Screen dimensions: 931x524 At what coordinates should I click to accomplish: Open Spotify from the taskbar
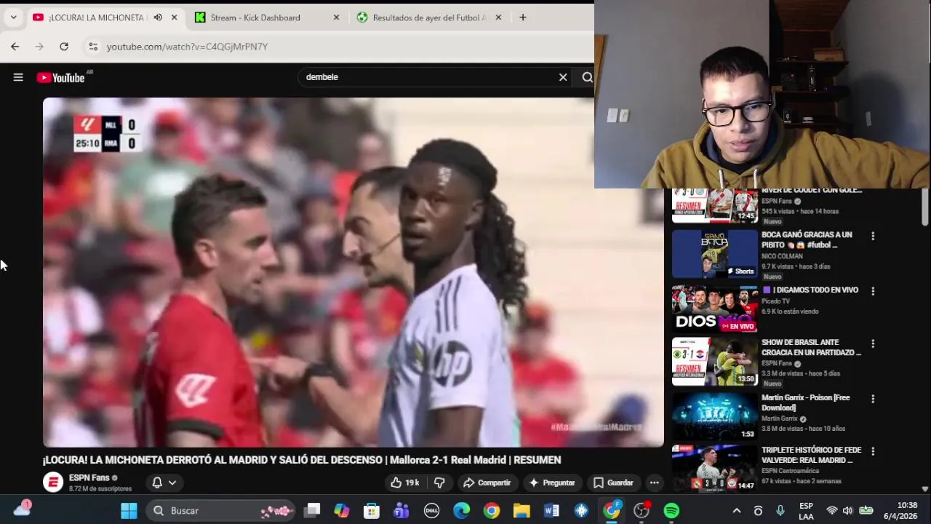click(671, 511)
